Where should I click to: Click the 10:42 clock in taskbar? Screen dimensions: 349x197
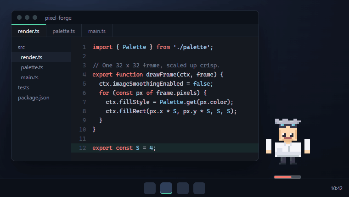click(x=336, y=188)
